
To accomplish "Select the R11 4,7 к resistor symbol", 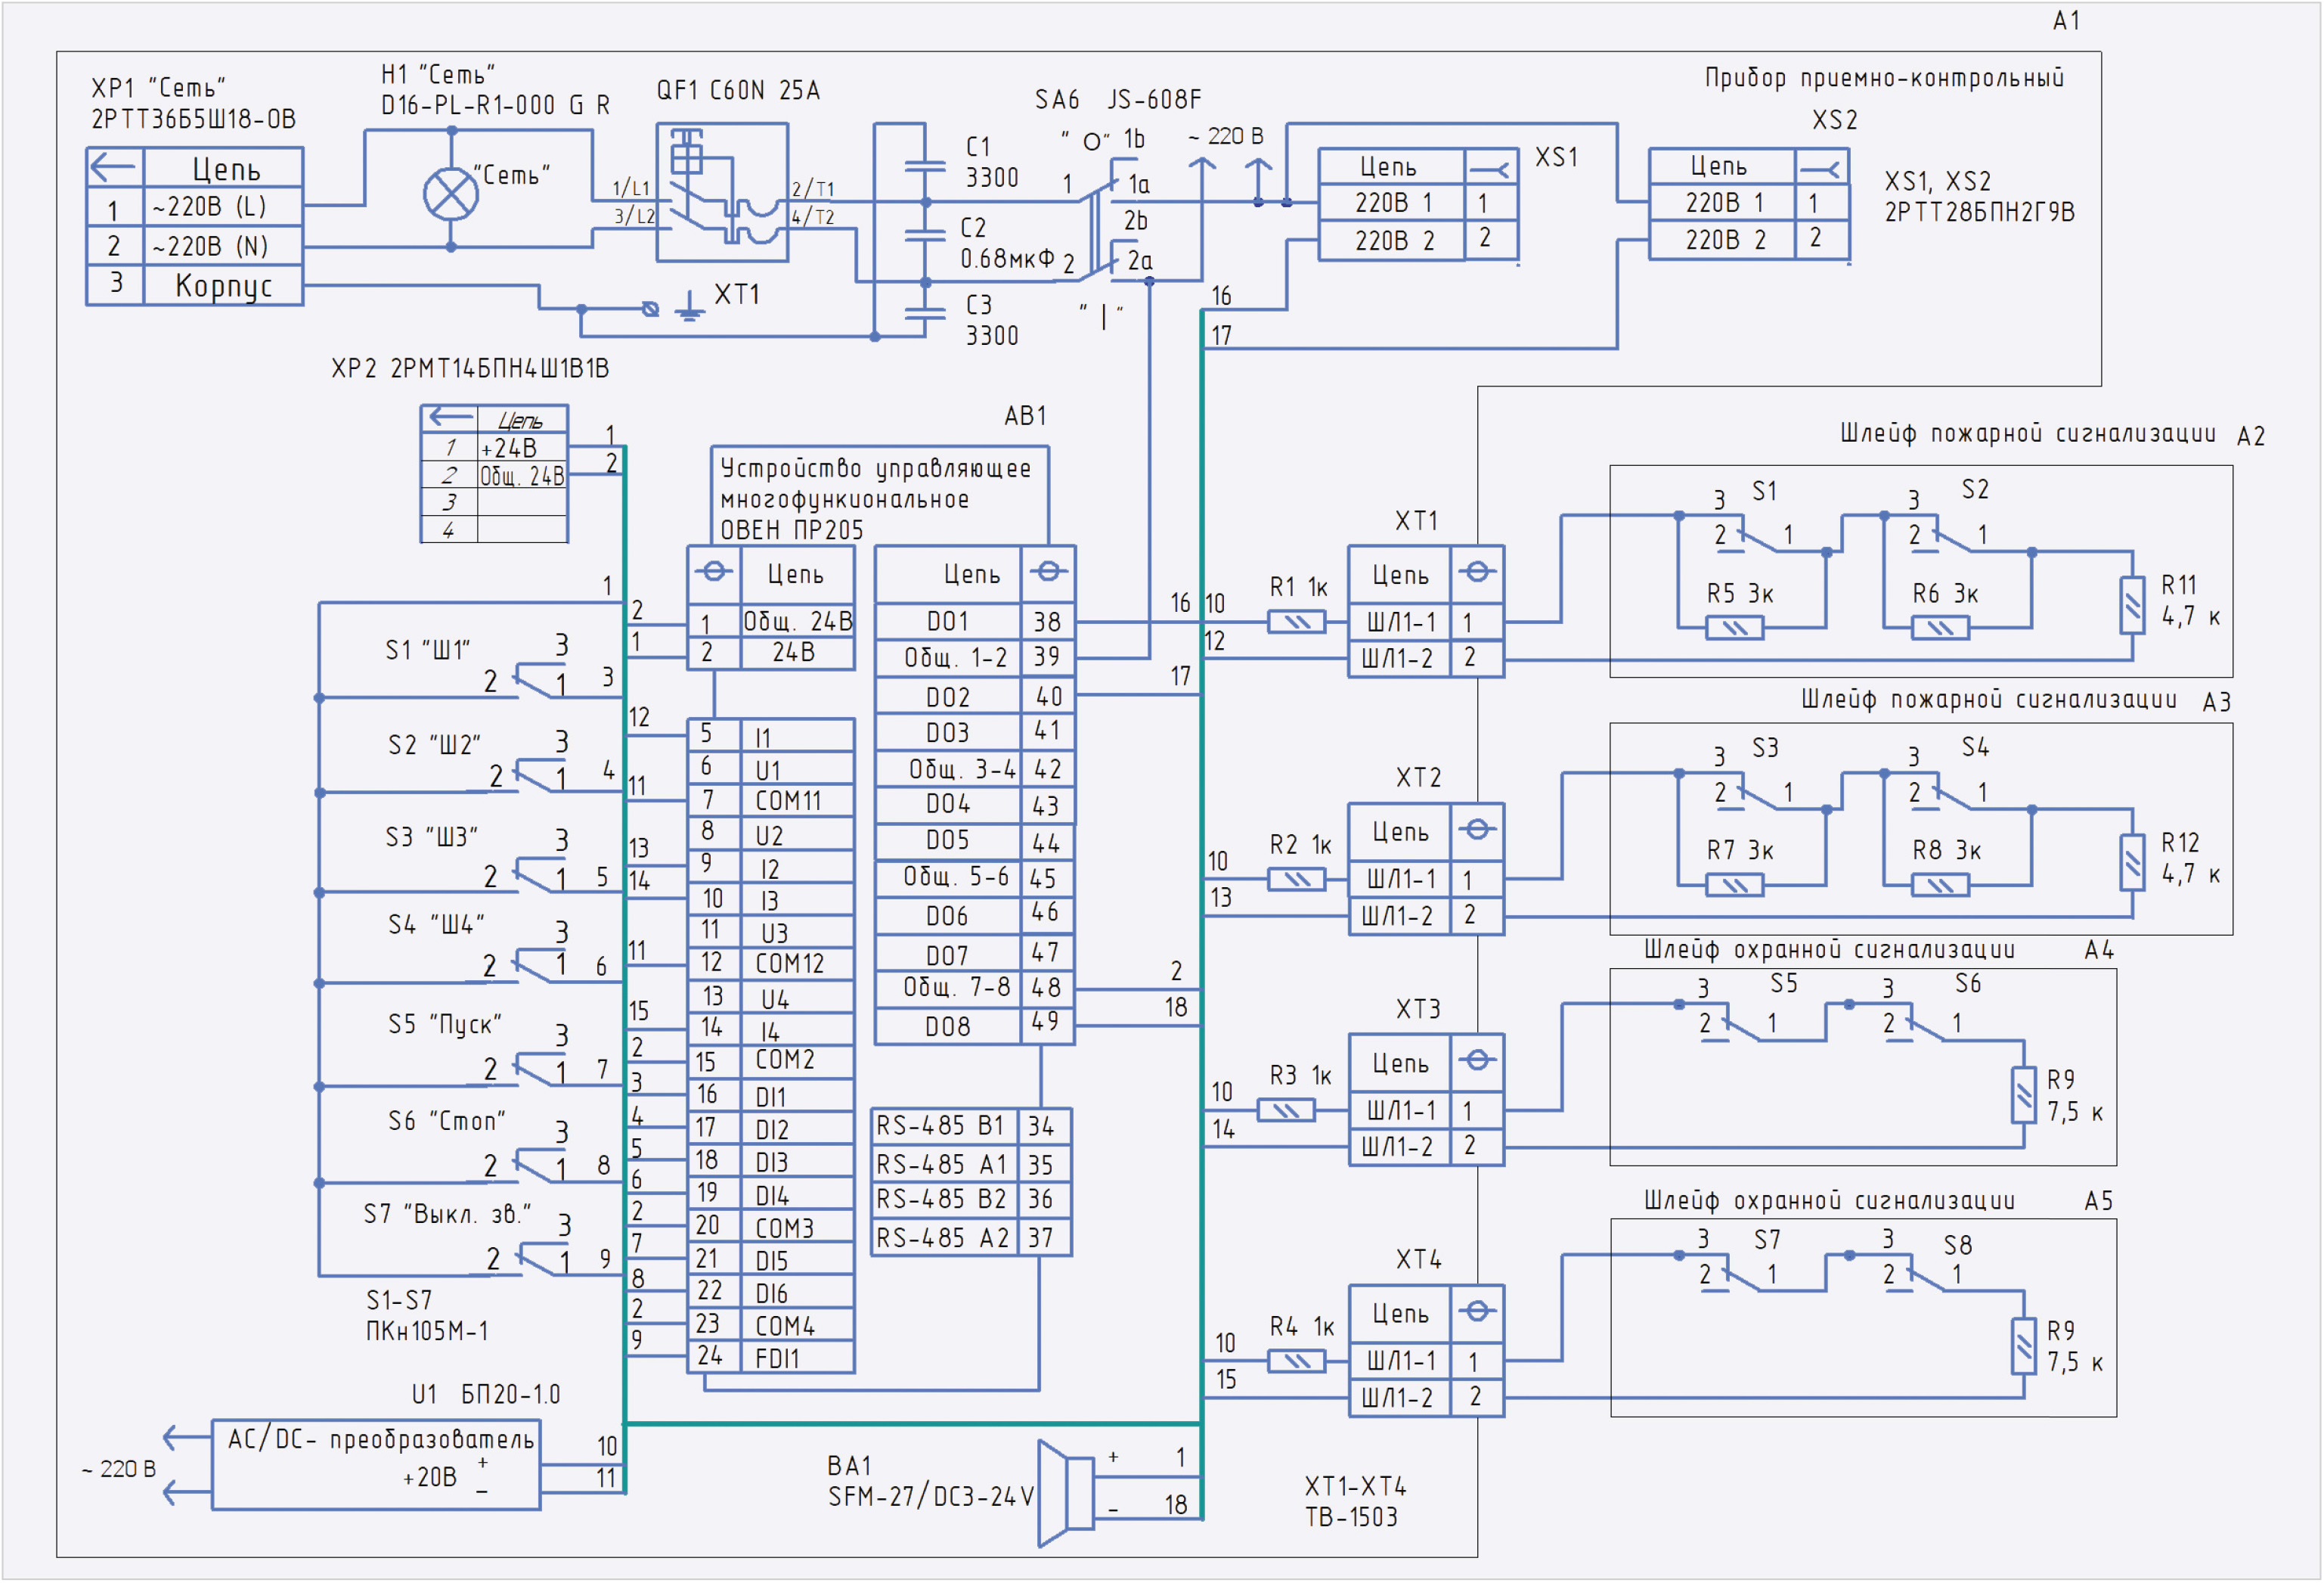I will click(2132, 604).
